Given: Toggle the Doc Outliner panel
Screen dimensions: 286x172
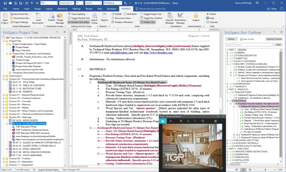Looking at the screenshot, I should point(151,18).
